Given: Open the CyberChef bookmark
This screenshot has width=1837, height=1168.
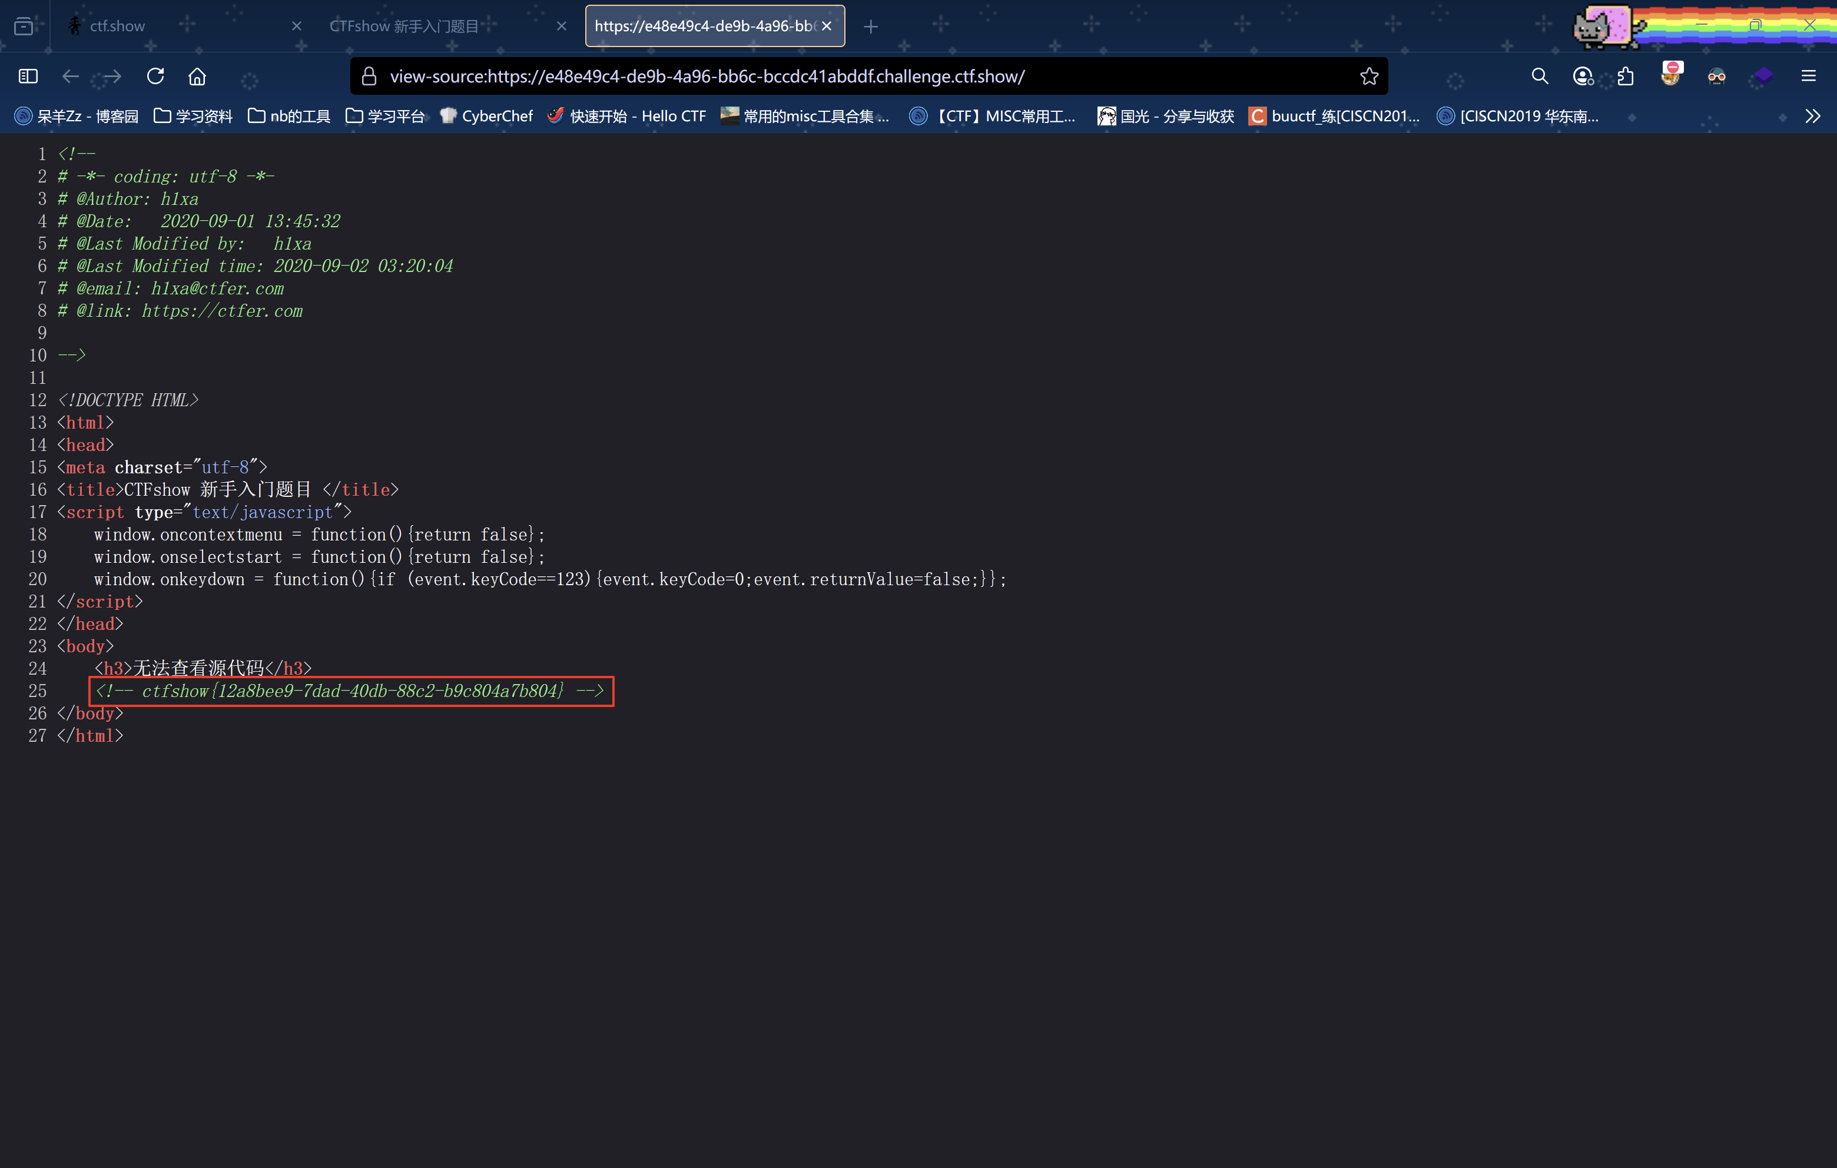Looking at the screenshot, I should click(487, 116).
